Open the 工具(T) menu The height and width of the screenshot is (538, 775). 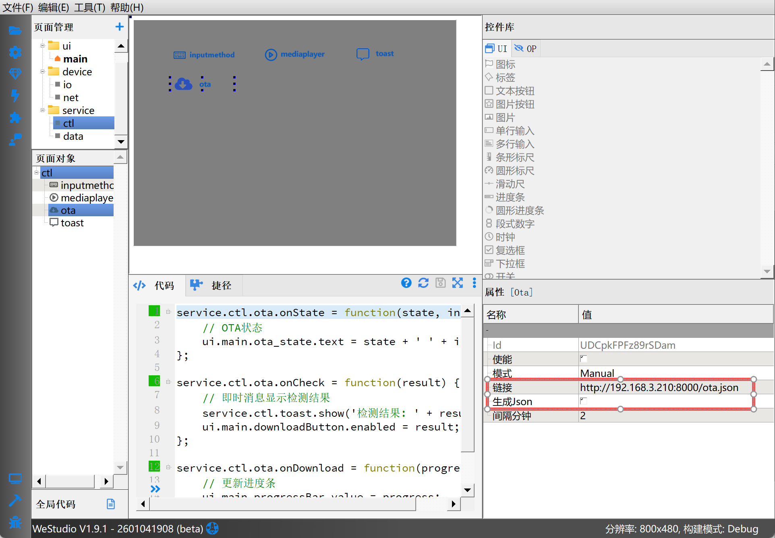click(89, 7)
